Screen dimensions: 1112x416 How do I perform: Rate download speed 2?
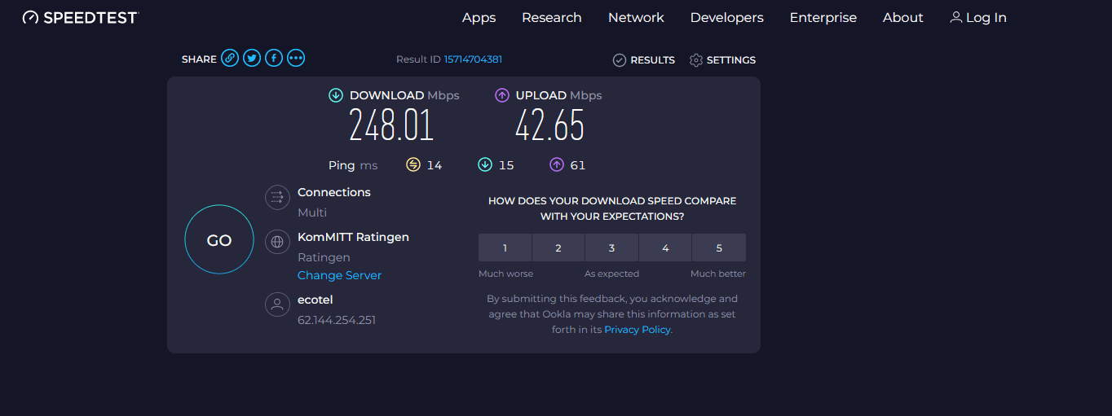(558, 247)
